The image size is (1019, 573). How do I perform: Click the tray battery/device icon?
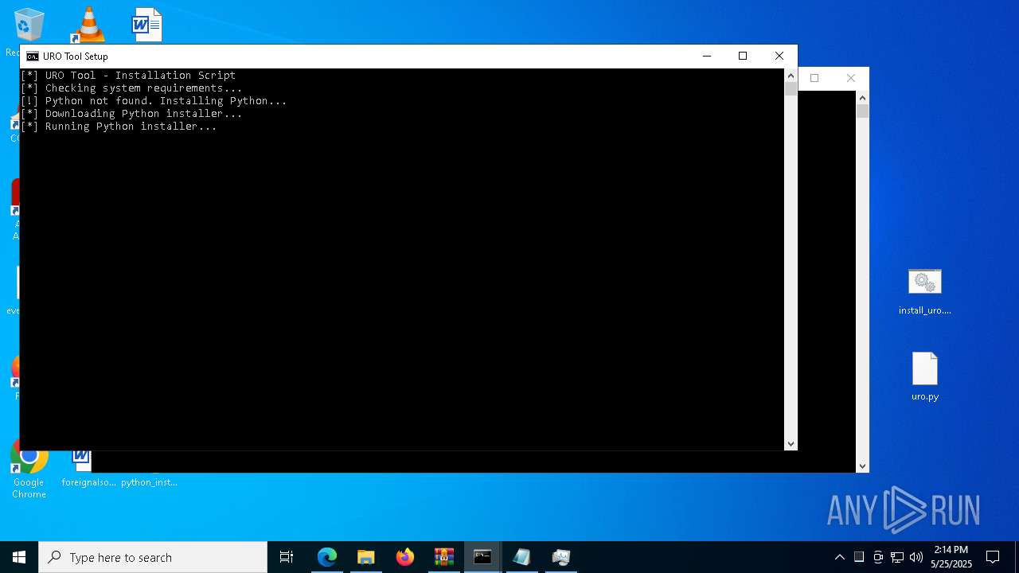coord(859,557)
